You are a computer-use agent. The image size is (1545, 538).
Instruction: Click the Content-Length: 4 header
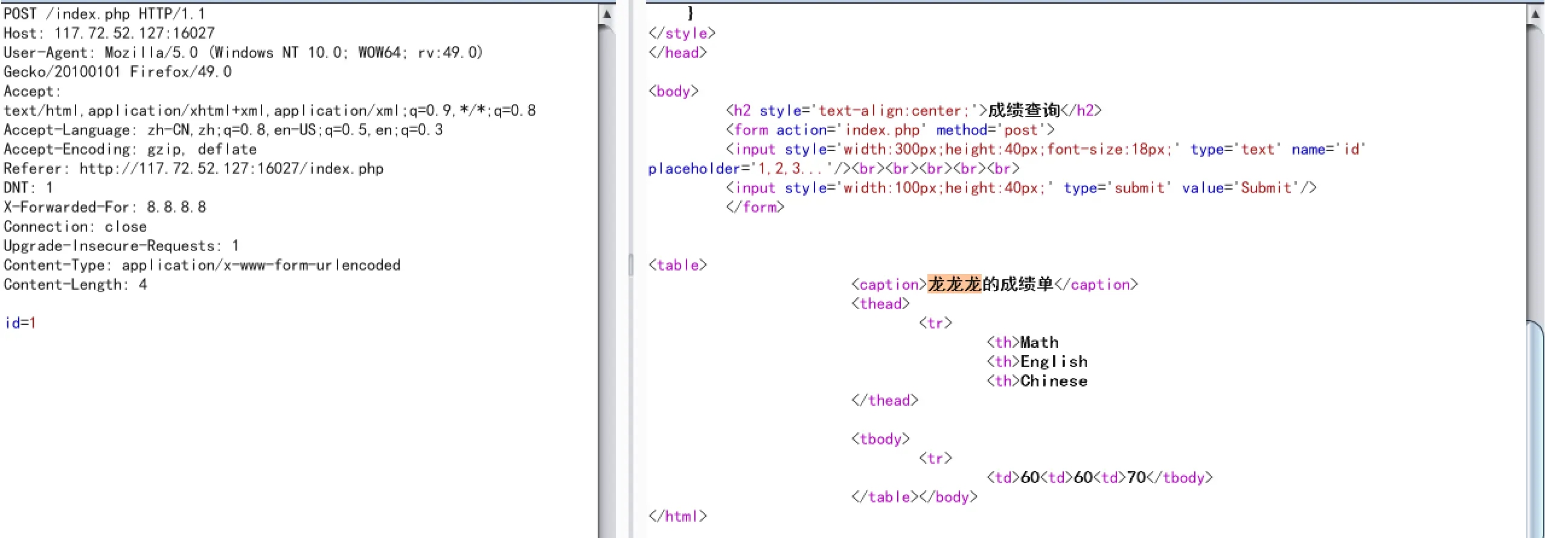click(x=75, y=284)
